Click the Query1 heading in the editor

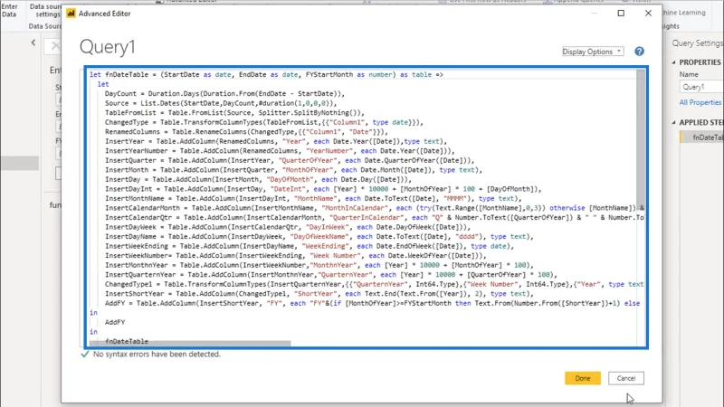pyautogui.click(x=107, y=47)
